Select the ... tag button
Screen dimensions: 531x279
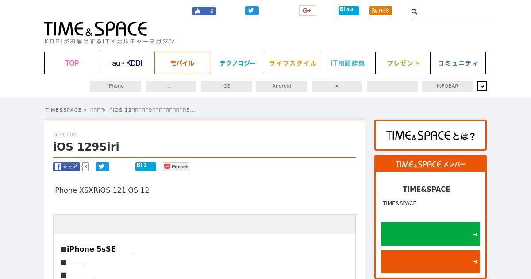tap(171, 86)
